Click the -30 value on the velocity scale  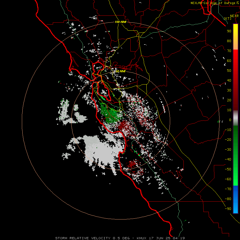coord(228,150)
